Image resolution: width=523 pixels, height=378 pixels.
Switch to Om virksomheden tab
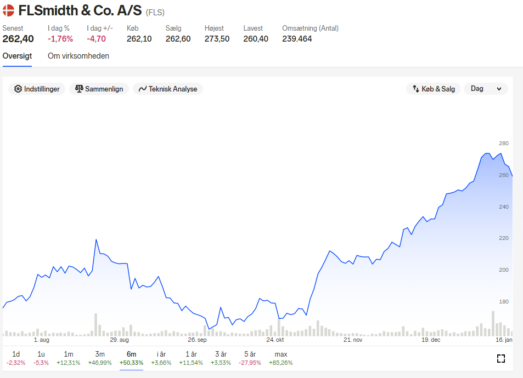78,56
